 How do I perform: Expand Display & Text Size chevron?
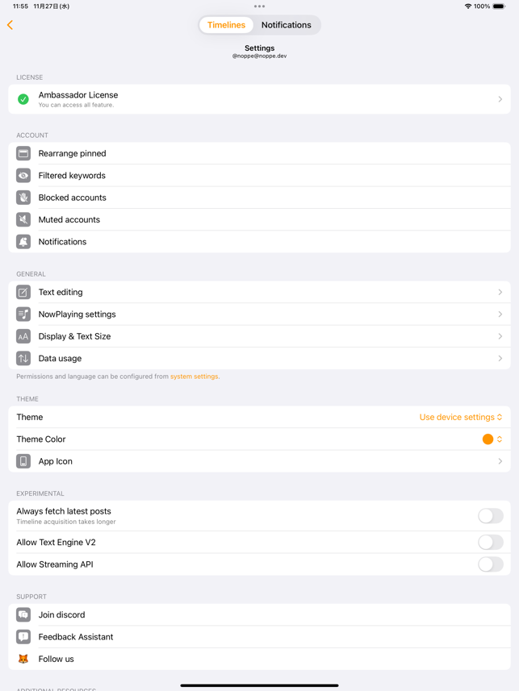point(500,336)
